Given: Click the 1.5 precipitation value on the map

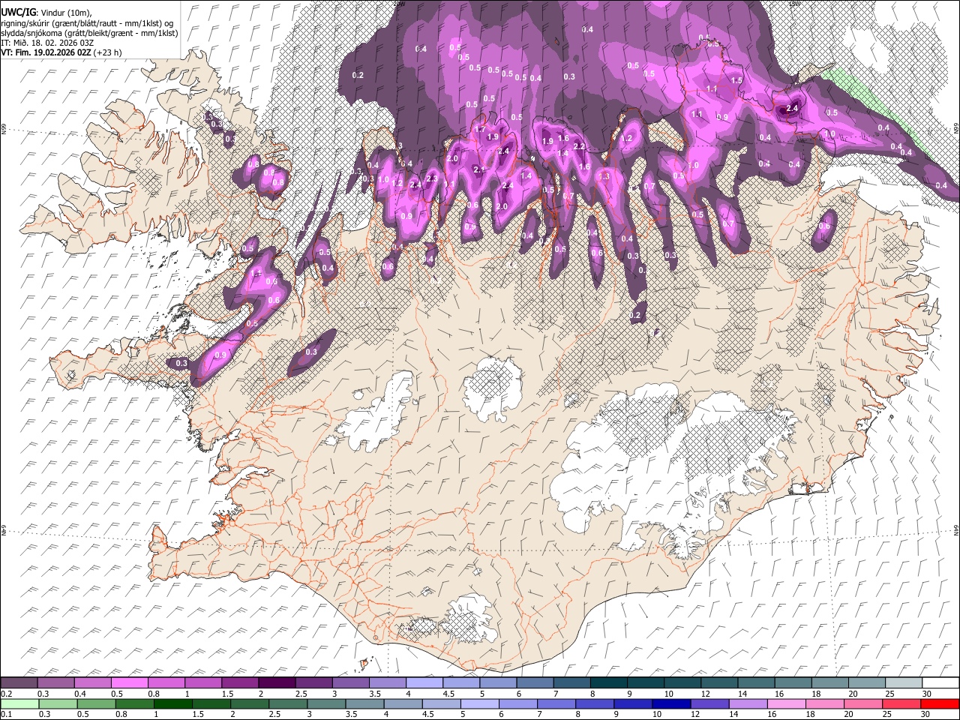Looking at the screenshot, I should point(736,80).
